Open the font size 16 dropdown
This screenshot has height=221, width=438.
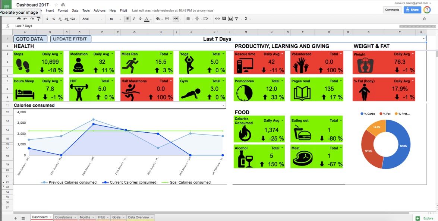point(115,19)
